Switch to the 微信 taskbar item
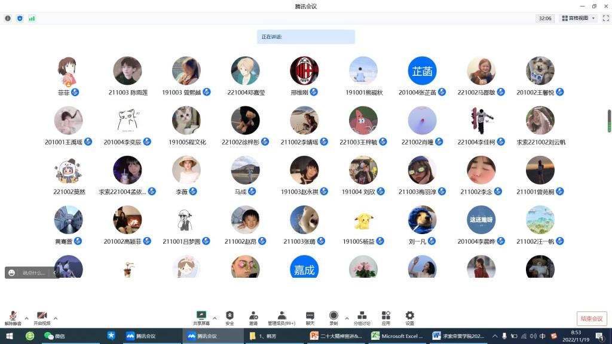Viewport: 612px width, 344px height. [55, 336]
